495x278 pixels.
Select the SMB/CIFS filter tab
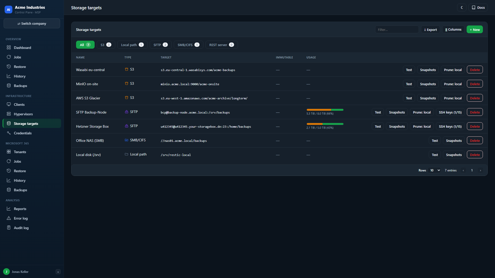coord(188,45)
